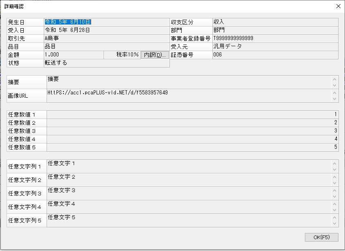Select the 金額 field showing 1,000
This screenshot has height=251, width=345.
point(74,55)
